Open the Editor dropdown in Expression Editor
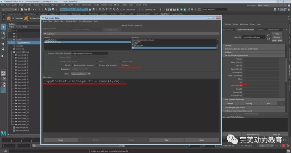292x153 pixels. pyautogui.click(x=81, y=74)
